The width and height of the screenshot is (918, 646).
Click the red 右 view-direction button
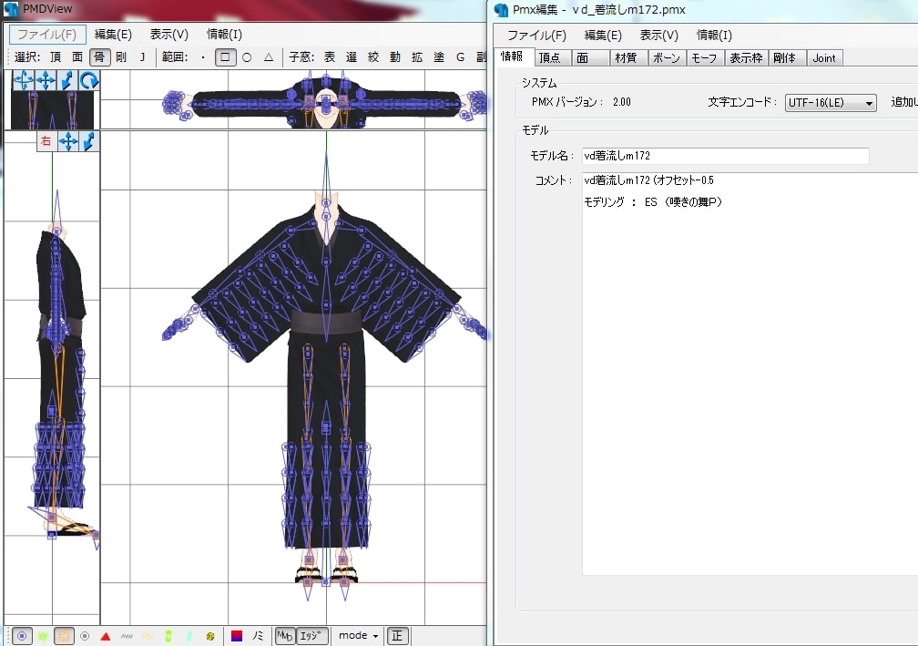point(46,141)
